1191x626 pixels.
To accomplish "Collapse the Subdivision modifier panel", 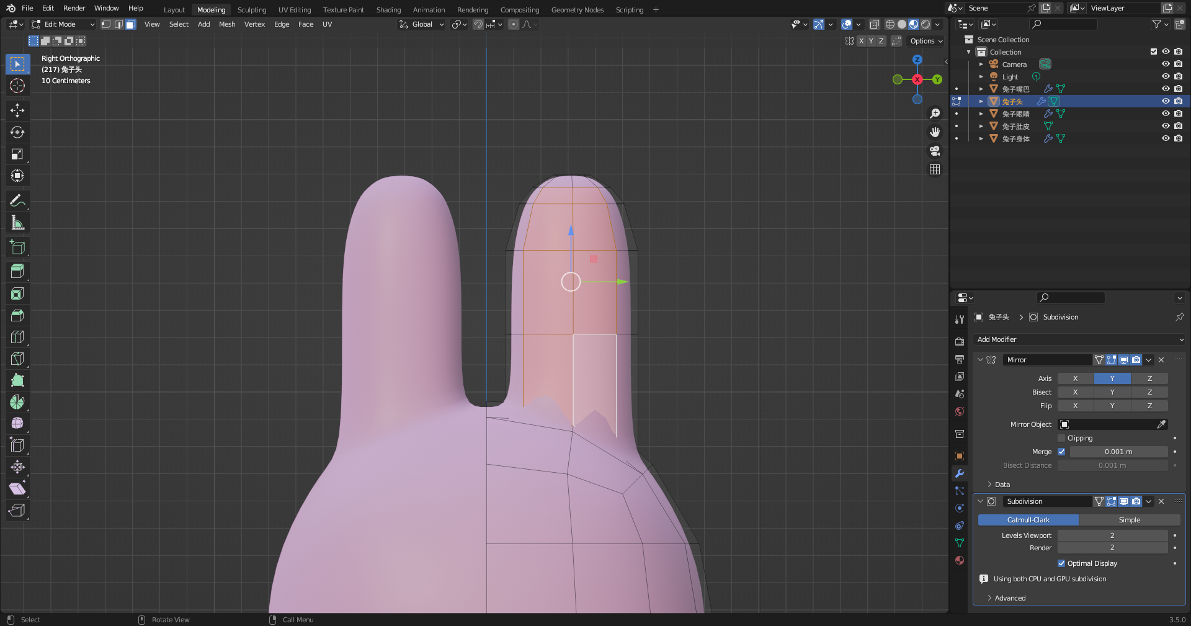I will (980, 501).
